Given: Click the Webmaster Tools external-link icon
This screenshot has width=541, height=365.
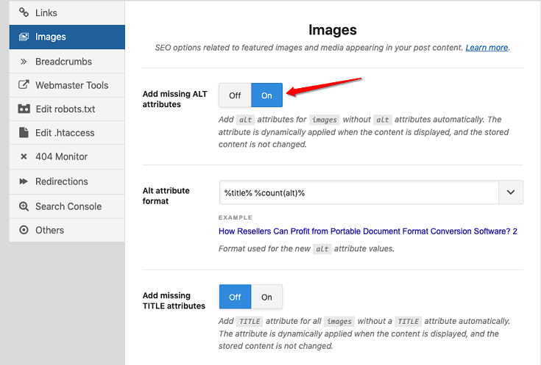Looking at the screenshot, I should (24, 84).
